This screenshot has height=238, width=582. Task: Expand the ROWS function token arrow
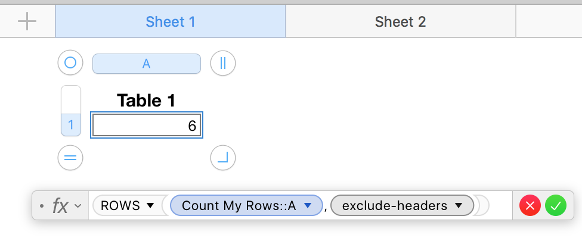[x=150, y=206]
